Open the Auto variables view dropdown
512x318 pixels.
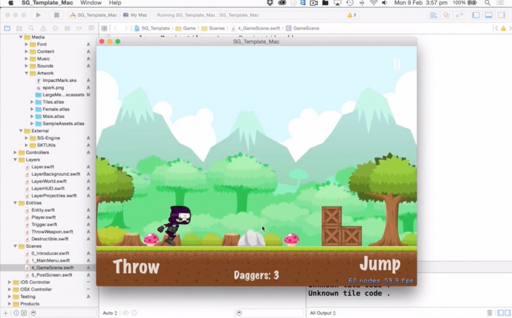(110, 312)
